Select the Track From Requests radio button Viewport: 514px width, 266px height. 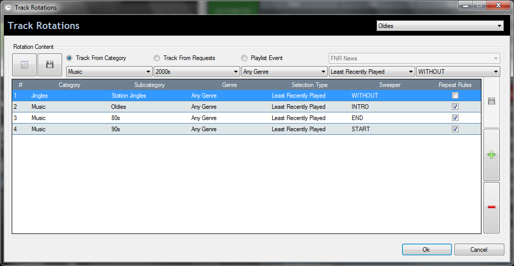(x=157, y=58)
